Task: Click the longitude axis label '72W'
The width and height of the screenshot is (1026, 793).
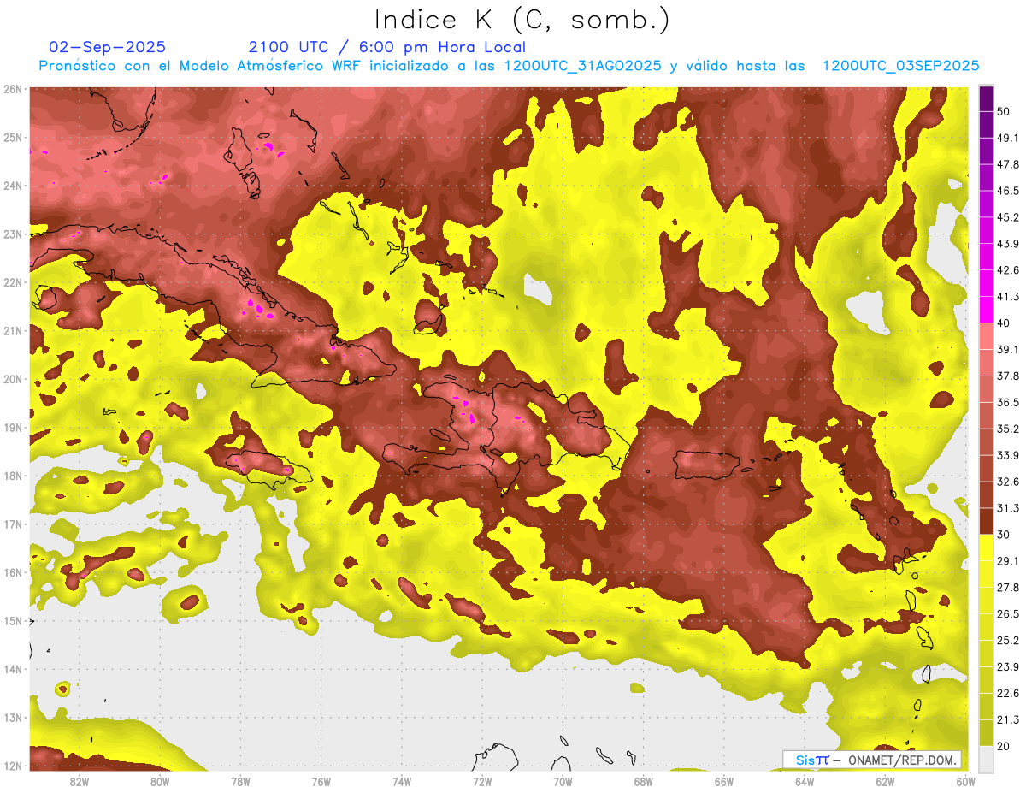Action: pyautogui.click(x=482, y=781)
